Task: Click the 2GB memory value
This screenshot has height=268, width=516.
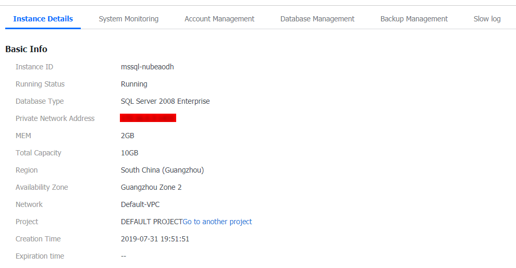Action: [127, 136]
